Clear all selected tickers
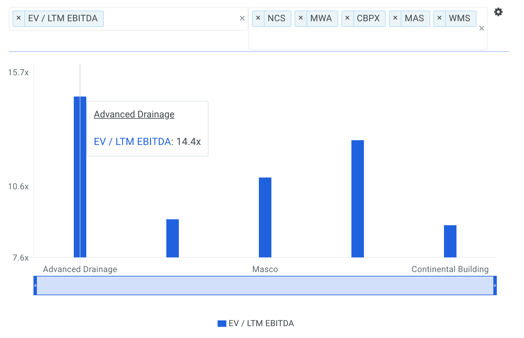The image size is (524, 338). click(x=481, y=29)
